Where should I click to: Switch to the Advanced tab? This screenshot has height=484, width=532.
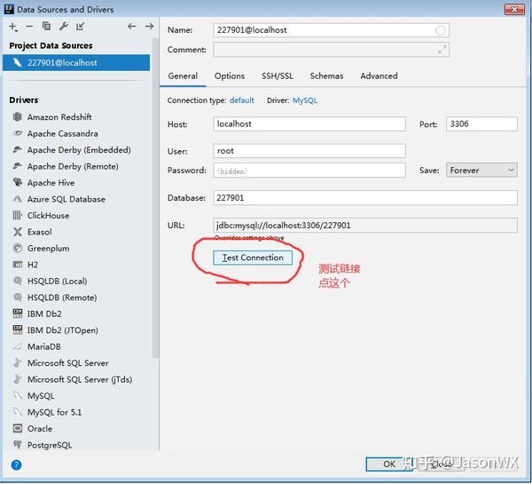click(x=379, y=75)
